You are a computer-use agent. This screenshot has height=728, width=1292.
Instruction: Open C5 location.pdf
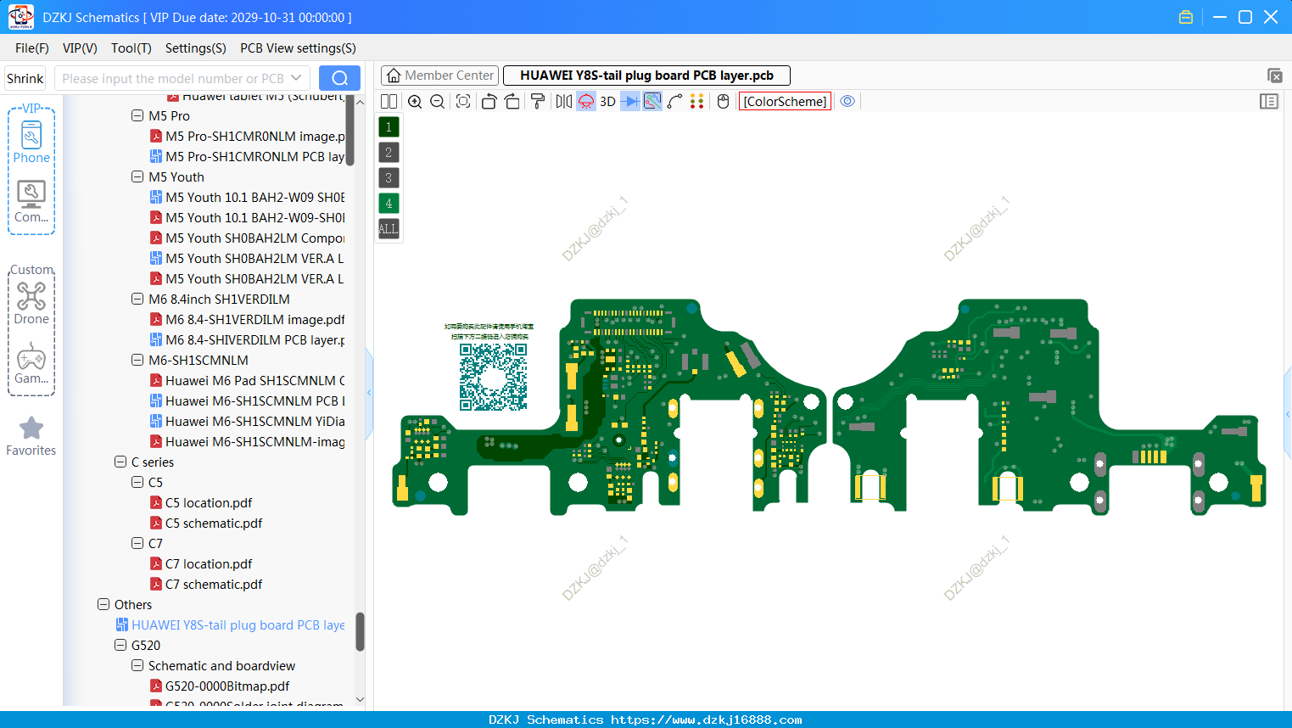[x=209, y=502]
